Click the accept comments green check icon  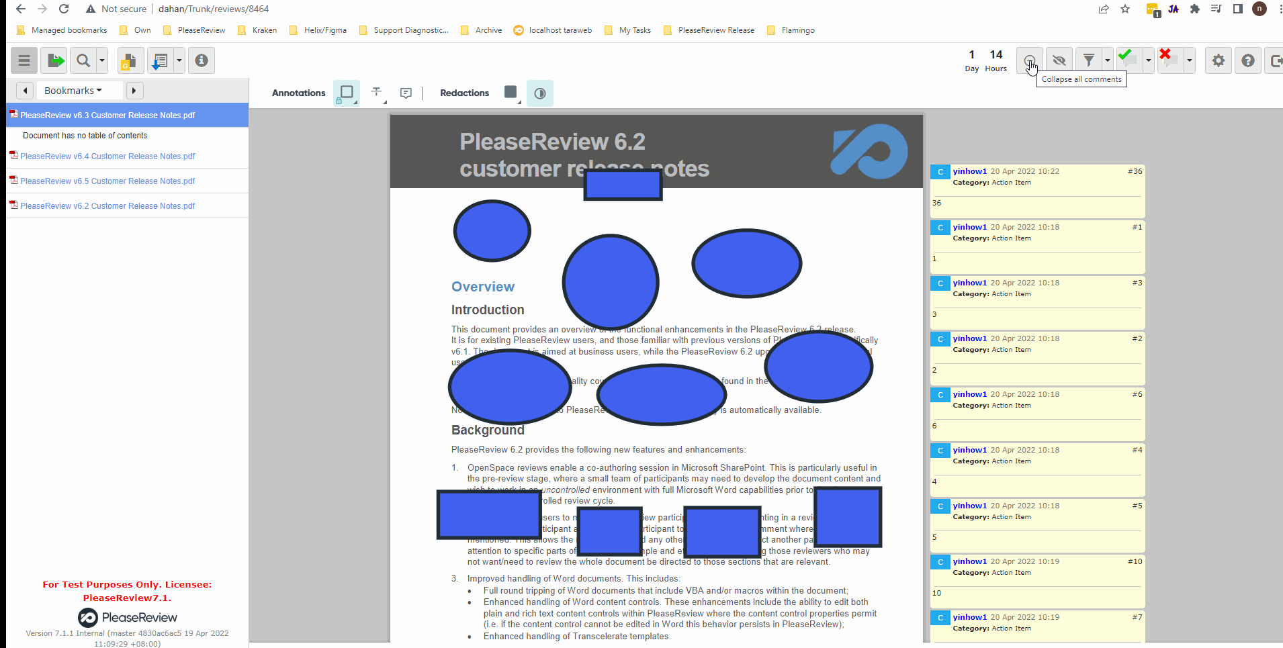pyautogui.click(x=1129, y=59)
